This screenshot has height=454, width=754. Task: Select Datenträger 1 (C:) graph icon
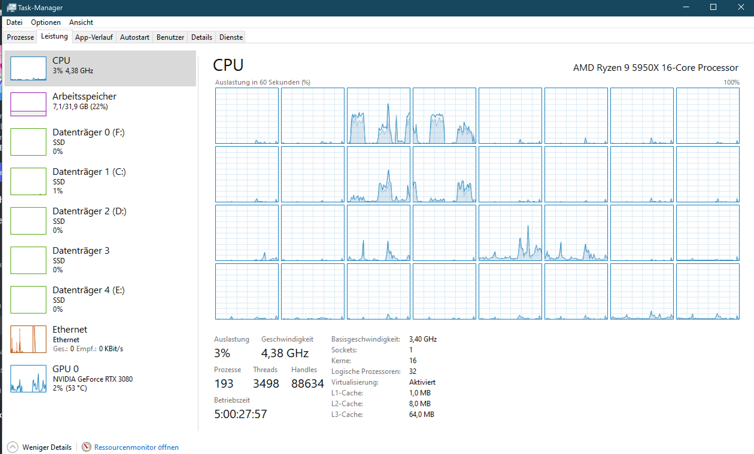pyautogui.click(x=28, y=181)
